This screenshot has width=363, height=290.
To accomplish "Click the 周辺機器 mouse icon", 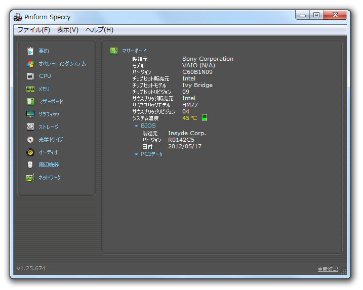I will [30, 165].
